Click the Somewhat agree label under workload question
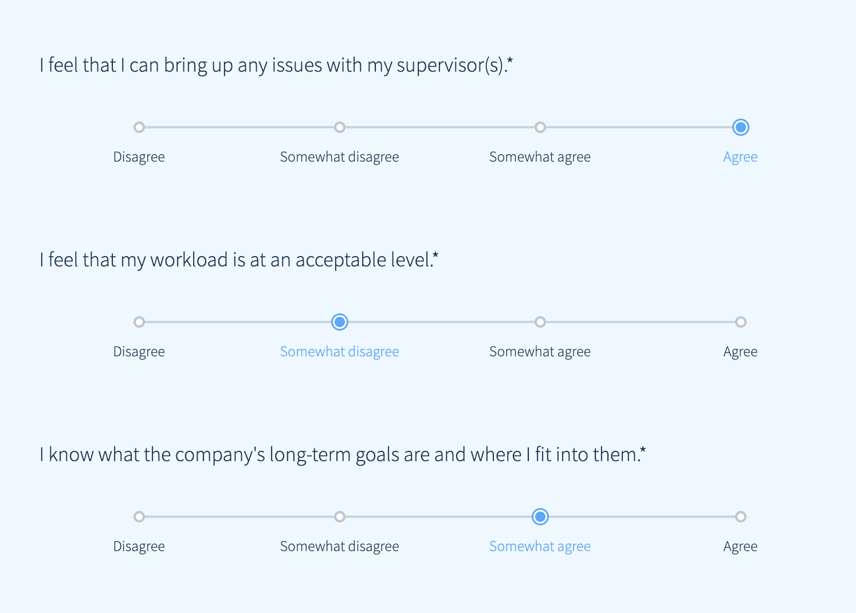 click(540, 352)
